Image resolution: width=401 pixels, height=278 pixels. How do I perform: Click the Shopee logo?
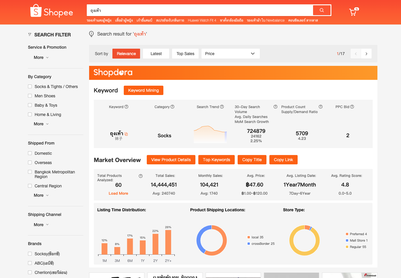point(52,12)
